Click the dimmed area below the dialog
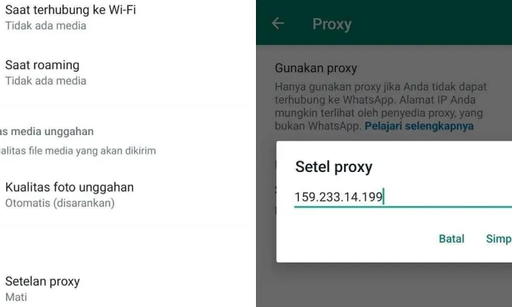This screenshot has height=307, width=512. [384, 284]
